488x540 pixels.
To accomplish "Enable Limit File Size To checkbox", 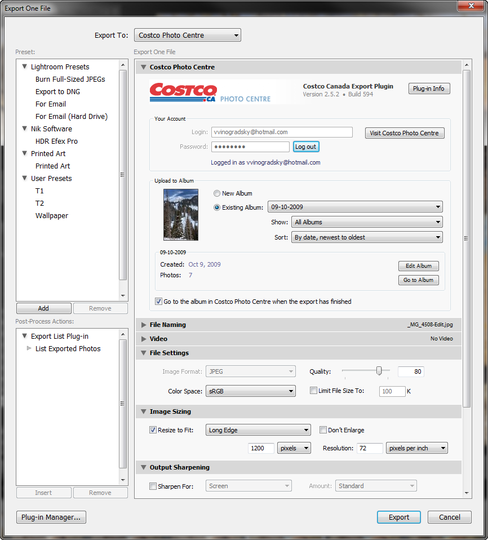I will coord(313,391).
